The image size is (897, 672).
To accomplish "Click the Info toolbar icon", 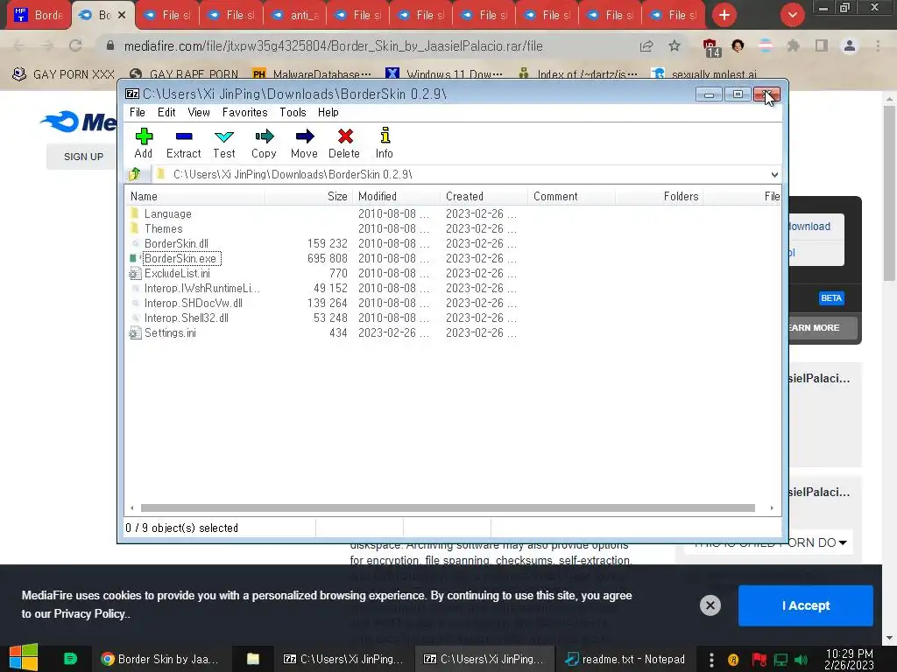I will 385,143.
